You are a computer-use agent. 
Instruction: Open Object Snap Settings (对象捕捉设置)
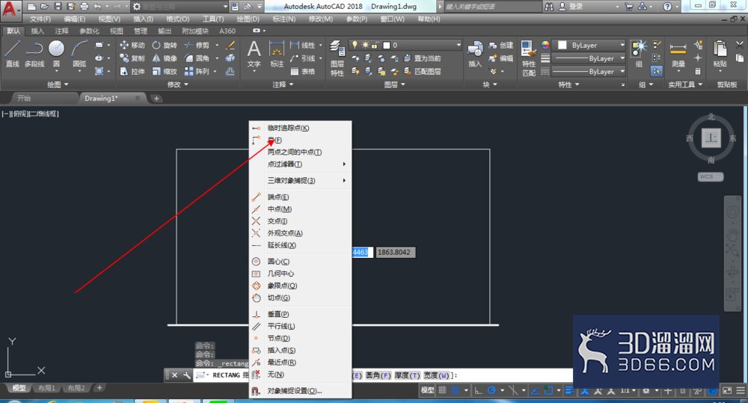point(301,390)
